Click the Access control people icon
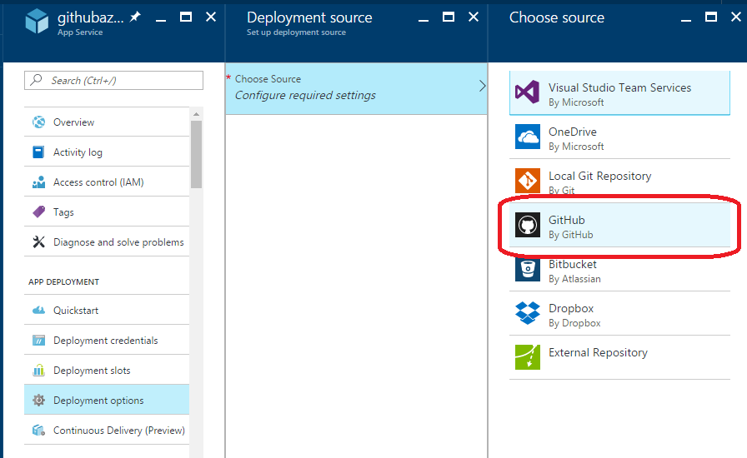Viewport: 747px width, 458px height. (x=38, y=182)
